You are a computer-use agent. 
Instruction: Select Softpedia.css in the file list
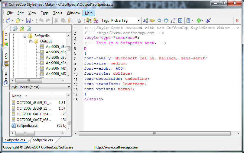(27, 126)
